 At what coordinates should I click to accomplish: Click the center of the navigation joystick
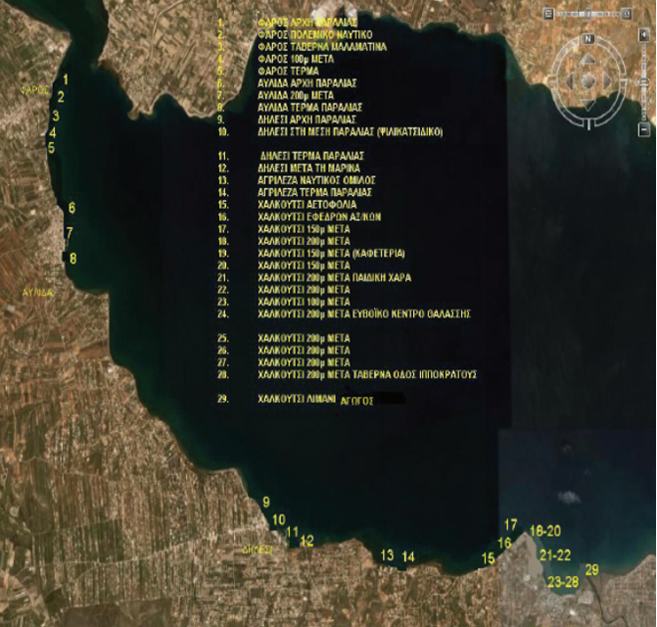click(x=589, y=79)
